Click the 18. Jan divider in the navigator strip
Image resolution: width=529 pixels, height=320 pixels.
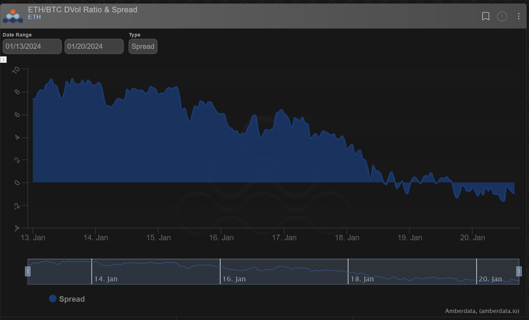[348, 271]
